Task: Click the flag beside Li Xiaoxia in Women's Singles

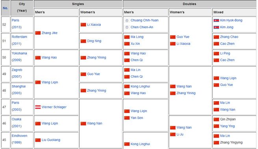Action: coord(83,25)
